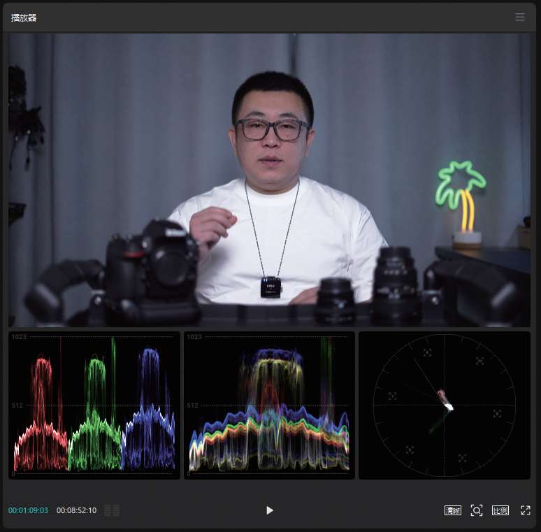Click the vectorscope circular display

(444, 405)
